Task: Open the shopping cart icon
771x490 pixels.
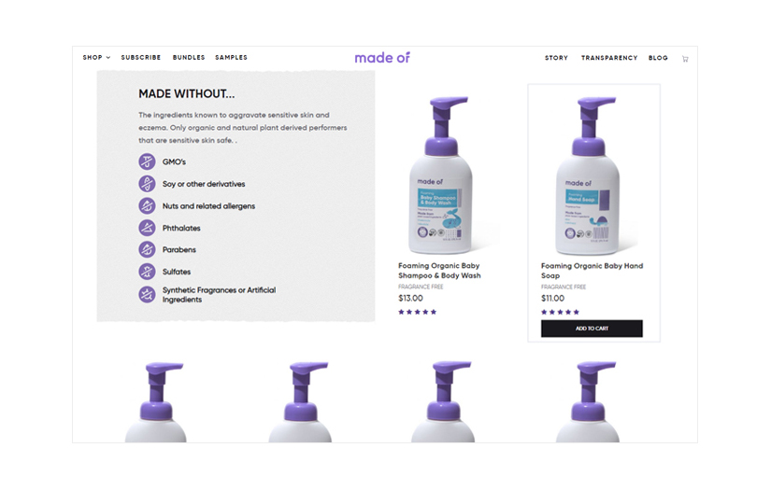Action: click(685, 59)
